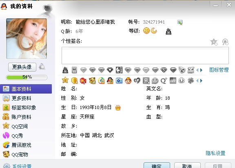Click the QQ Zone star icon in lower icon row
The height and width of the screenshot is (168, 235).
pyautogui.click(x=65, y=81)
